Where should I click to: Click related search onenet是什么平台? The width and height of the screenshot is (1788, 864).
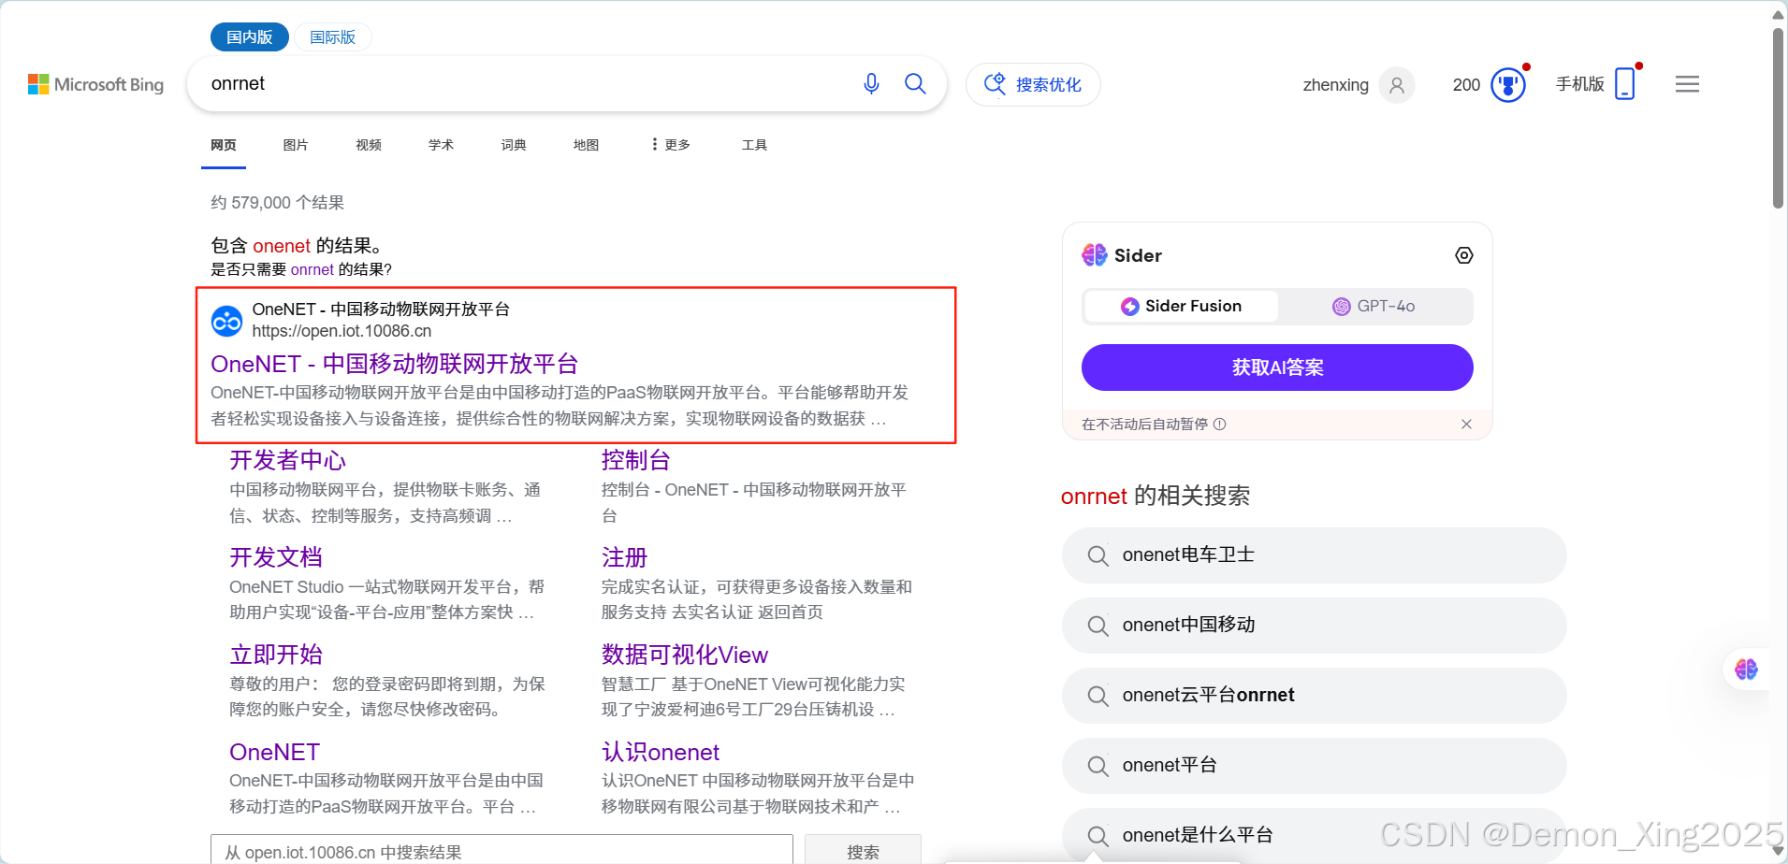pos(1314,835)
